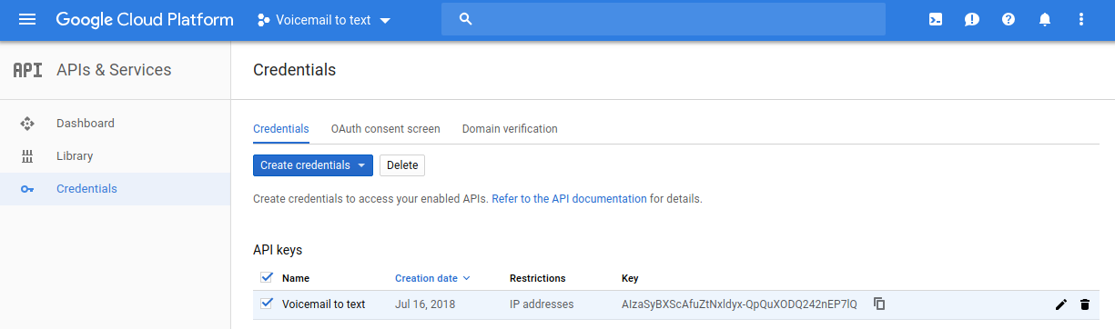Click the Name column header
This screenshot has width=1115, height=329.
coord(296,278)
